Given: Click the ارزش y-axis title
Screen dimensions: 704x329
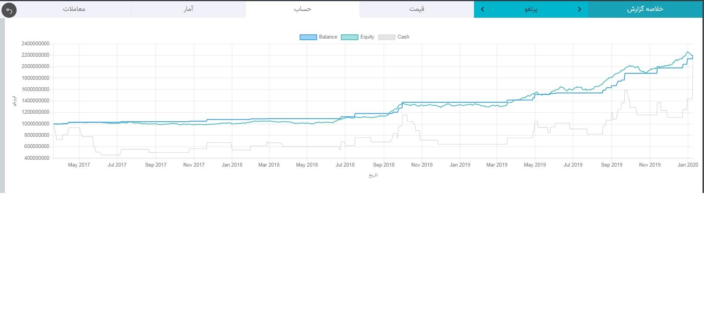Looking at the screenshot, I should [14, 101].
